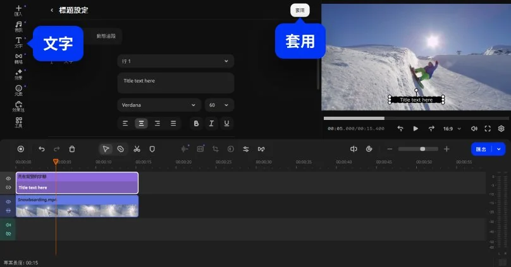Click the 套用 (Apply) button
Viewport: 511px width, 267px height.
(x=300, y=10)
